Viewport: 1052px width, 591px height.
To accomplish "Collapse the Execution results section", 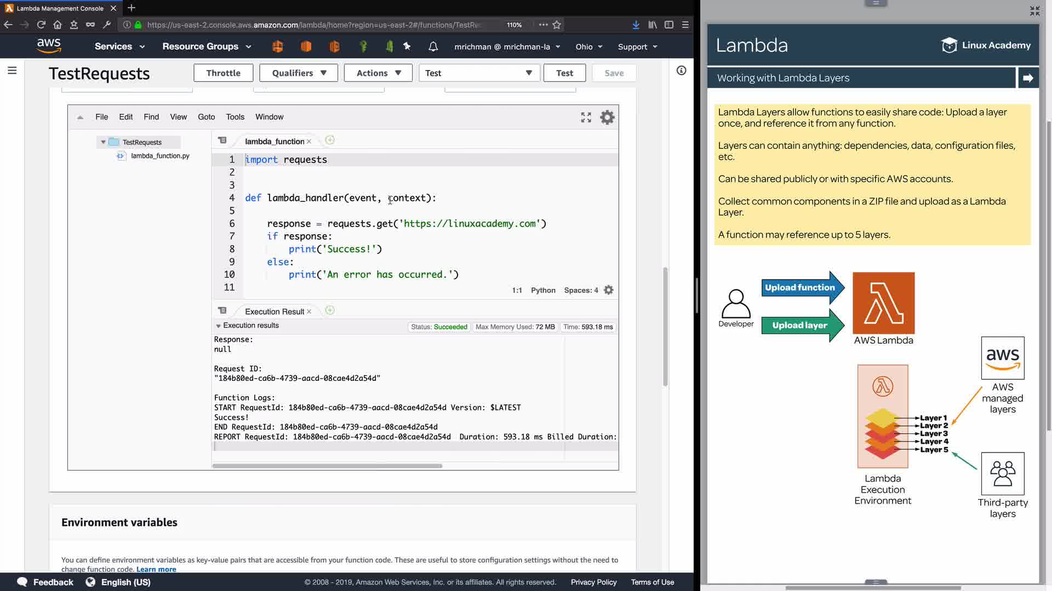I will click(x=218, y=326).
